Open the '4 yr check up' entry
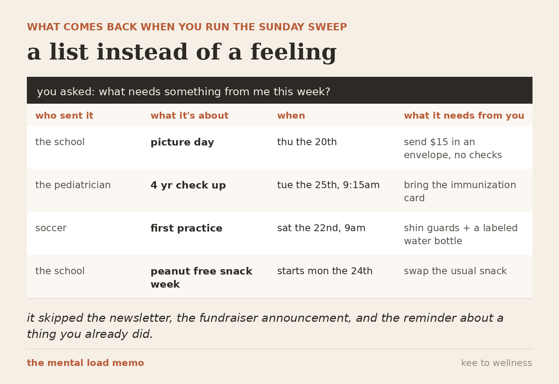559x384 pixels. pyautogui.click(x=188, y=185)
